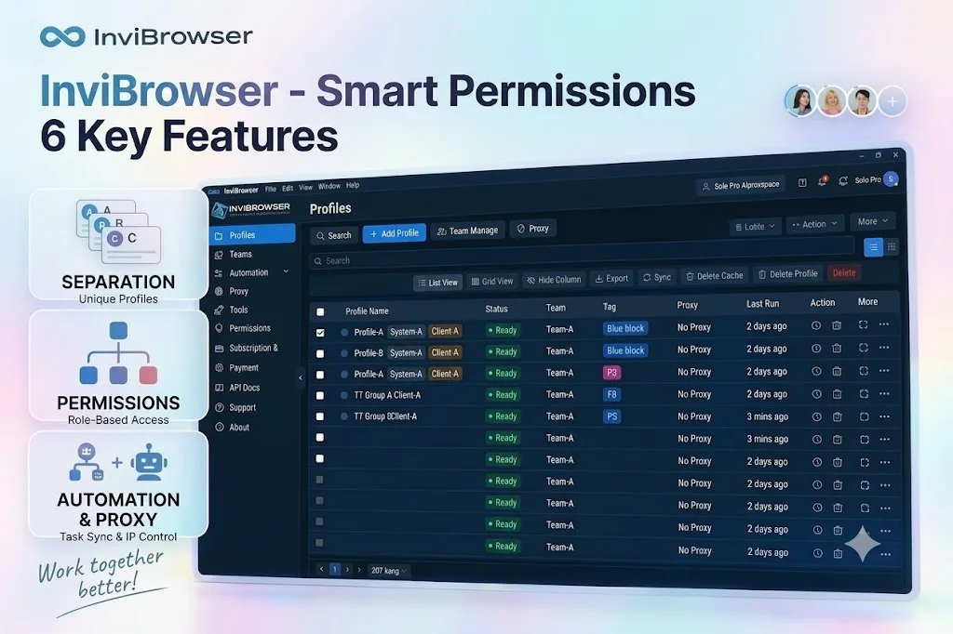Image resolution: width=953 pixels, height=634 pixels.
Task: Collapse the sidebar using the edge chevron
Action: [x=301, y=377]
